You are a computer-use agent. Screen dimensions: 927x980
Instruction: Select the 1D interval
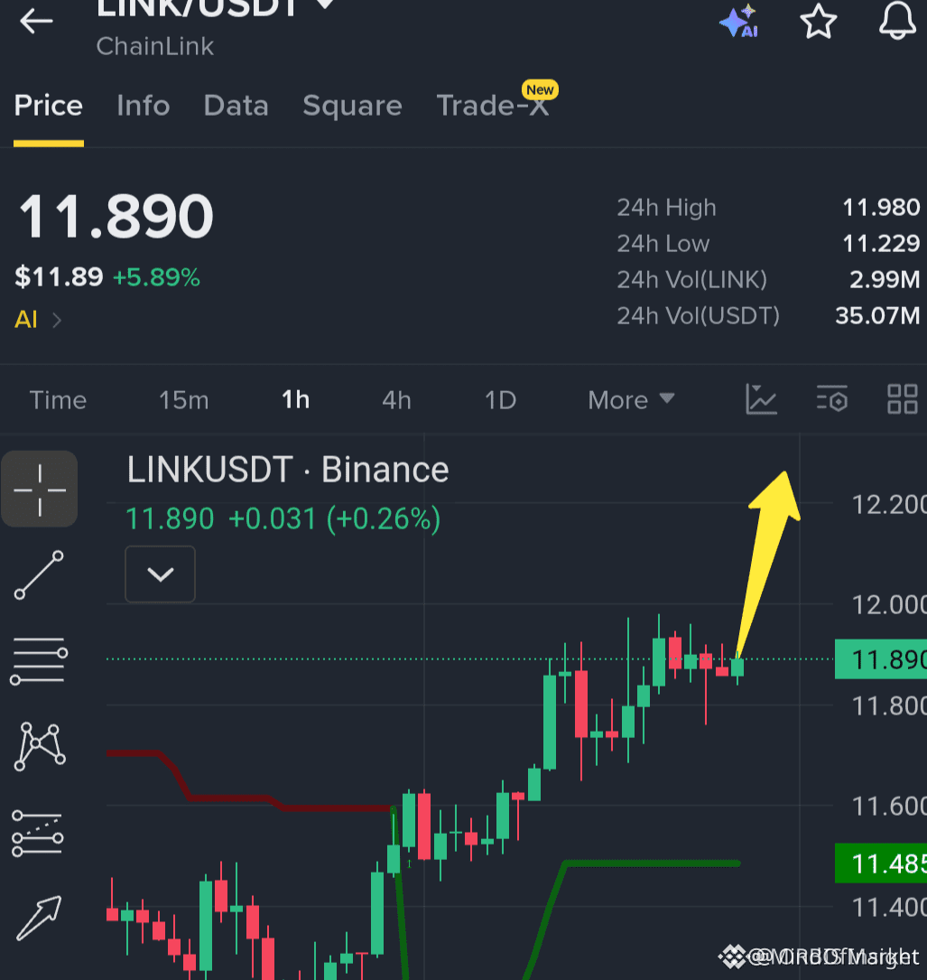tap(500, 400)
